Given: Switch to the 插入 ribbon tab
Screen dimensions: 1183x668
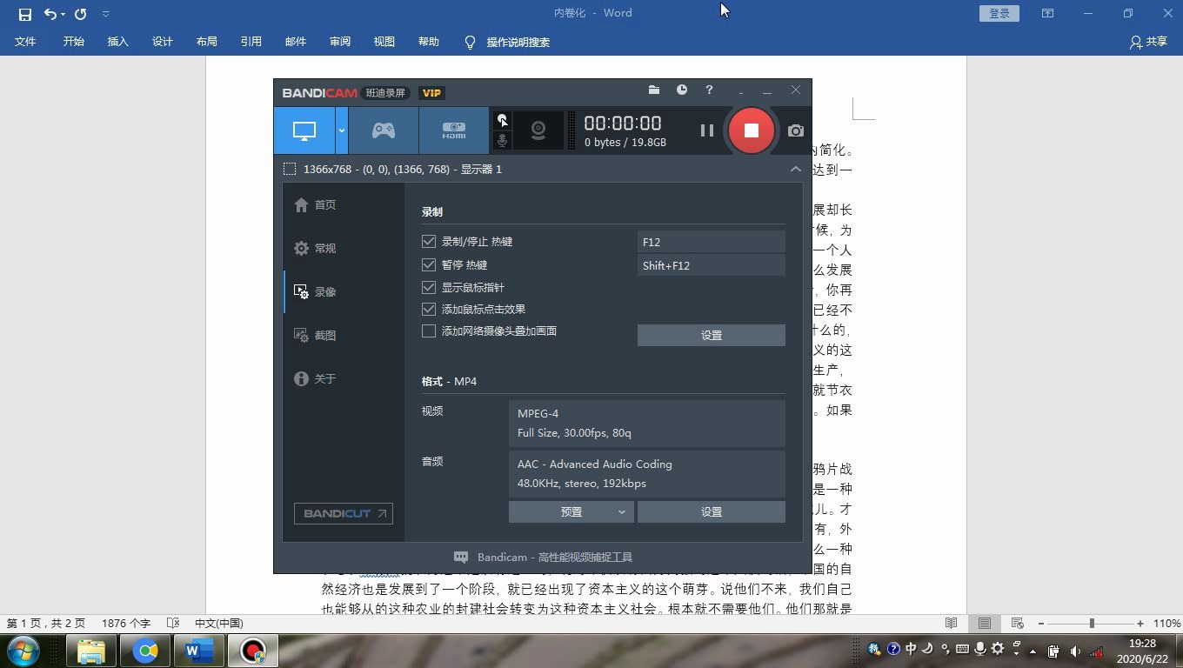Looking at the screenshot, I should click(x=117, y=42).
